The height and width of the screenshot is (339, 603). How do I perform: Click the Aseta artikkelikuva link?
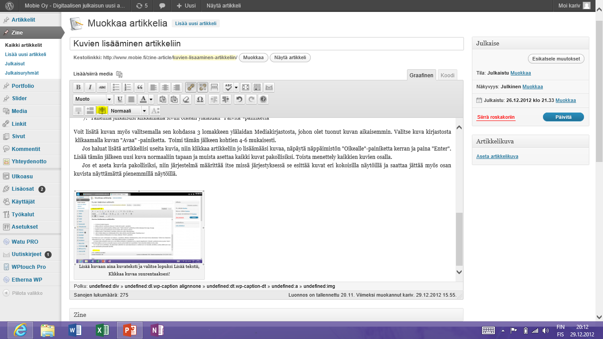click(497, 156)
